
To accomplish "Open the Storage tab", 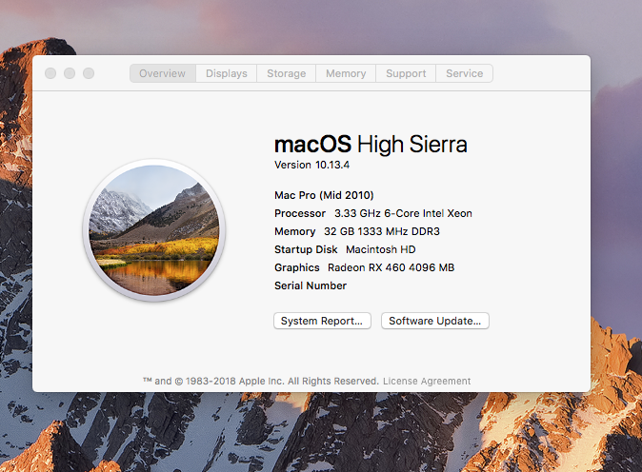I will (286, 73).
